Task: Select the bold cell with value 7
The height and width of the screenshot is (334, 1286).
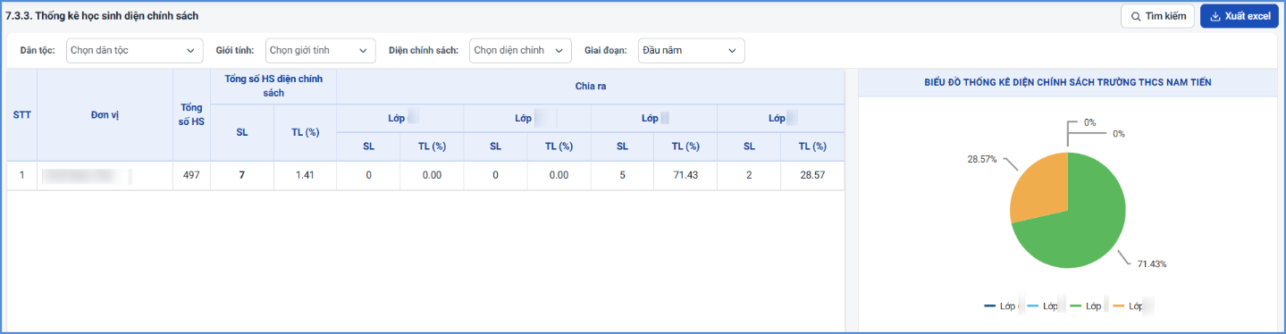Action: click(x=242, y=175)
